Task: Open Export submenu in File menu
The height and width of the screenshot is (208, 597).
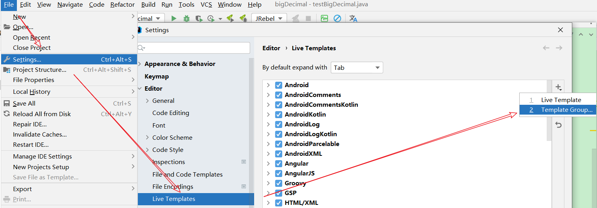Action: coord(69,189)
